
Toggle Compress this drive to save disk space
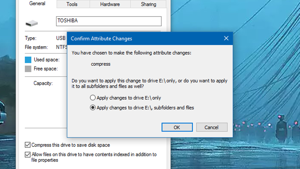tap(28, 145)
